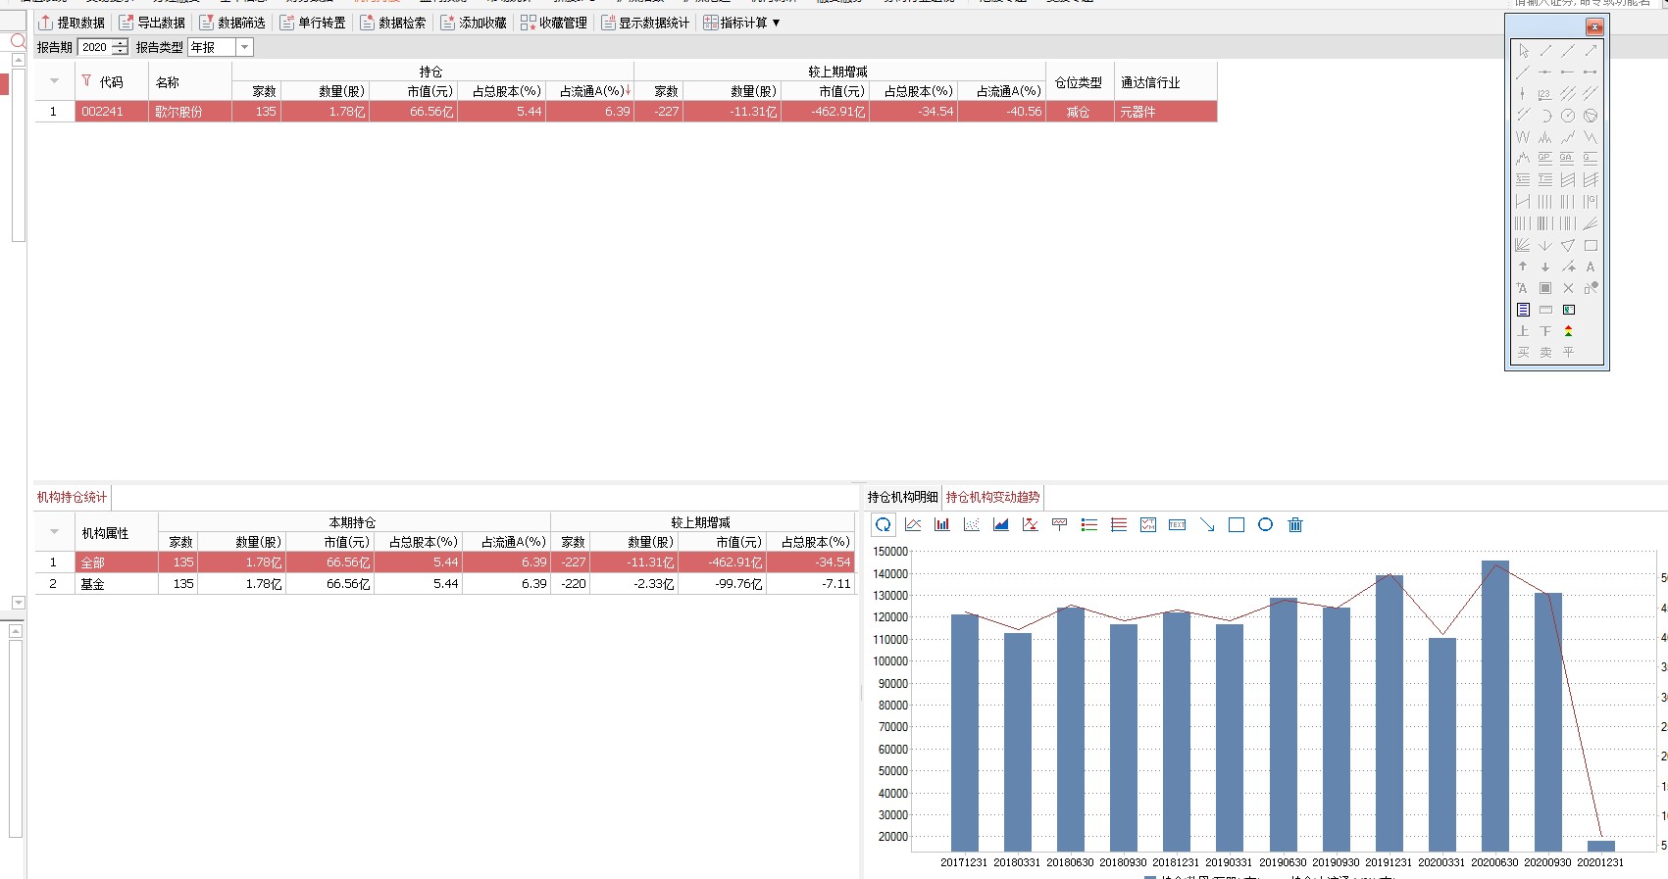Select the circle shape icon in chart toolbar
The width and height of the screenshot is (1668, 879).
pyautogui.click(x=1266, y=525)
